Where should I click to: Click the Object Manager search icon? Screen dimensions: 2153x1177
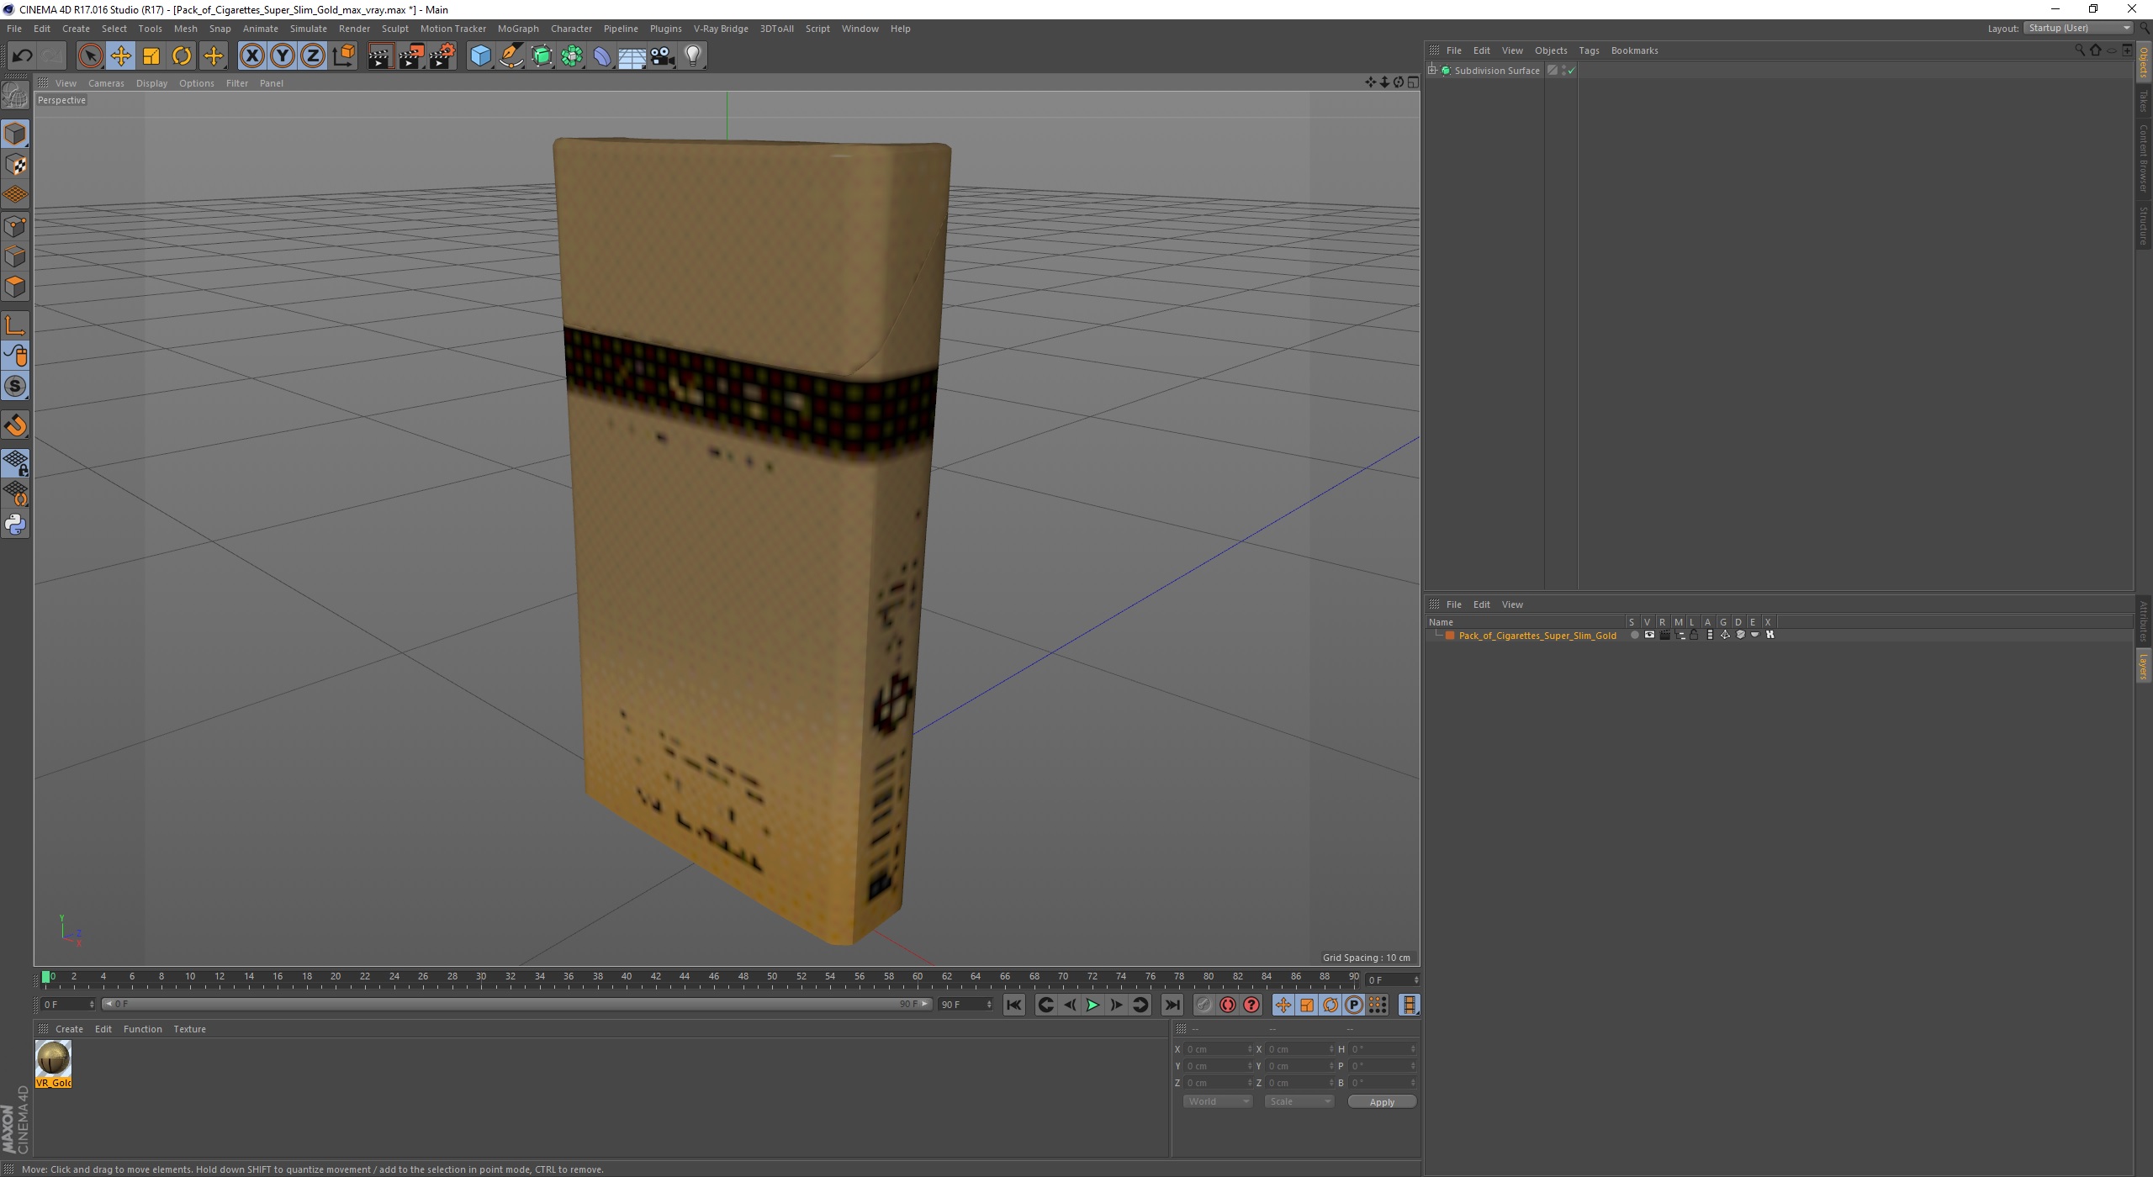point(2080,50)
